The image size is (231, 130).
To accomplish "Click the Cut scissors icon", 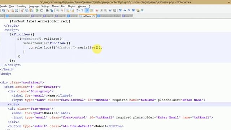I will coord(22,10).
